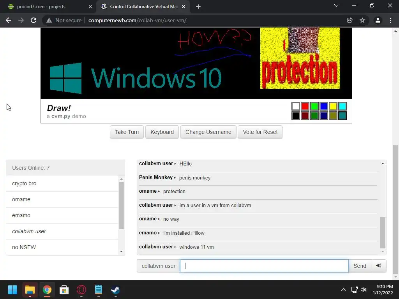Viewport: 399px width, 299px height.
Task: Click the cvm.py link
Action: point(61,116)
